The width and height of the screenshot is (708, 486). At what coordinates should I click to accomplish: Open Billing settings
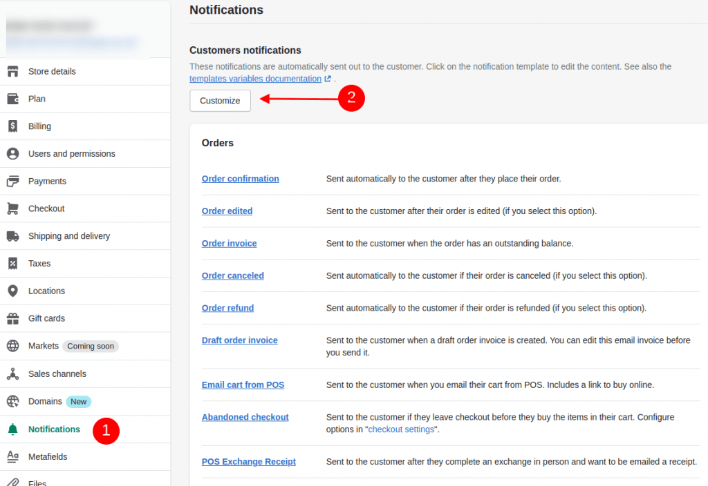click(x=85, y=126)
